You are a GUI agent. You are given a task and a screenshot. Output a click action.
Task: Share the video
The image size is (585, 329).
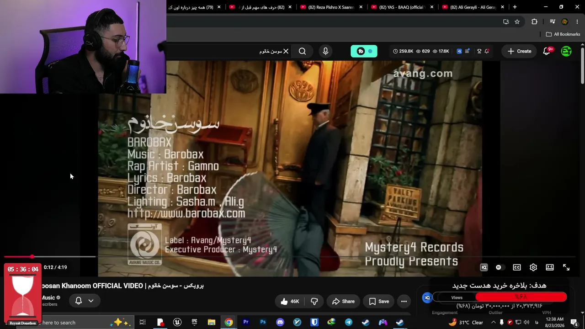click(x=343, y=301)
